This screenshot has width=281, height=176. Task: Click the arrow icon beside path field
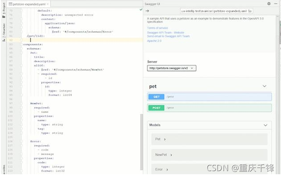(x=147, y=11)
